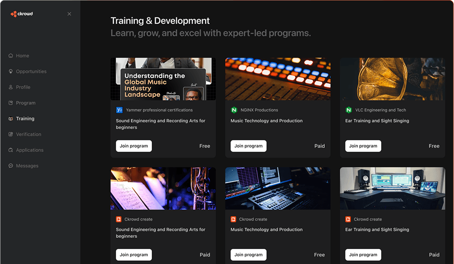Screen dimensions: 454x264
Task: Click Paid label on Ckrowd Ear Training card
Action: coord(434,255)
